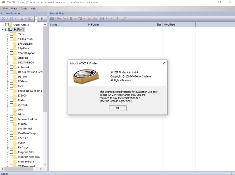Click the Intel folder icon
Screen dimensions: 235x175
tap(15, 110)
